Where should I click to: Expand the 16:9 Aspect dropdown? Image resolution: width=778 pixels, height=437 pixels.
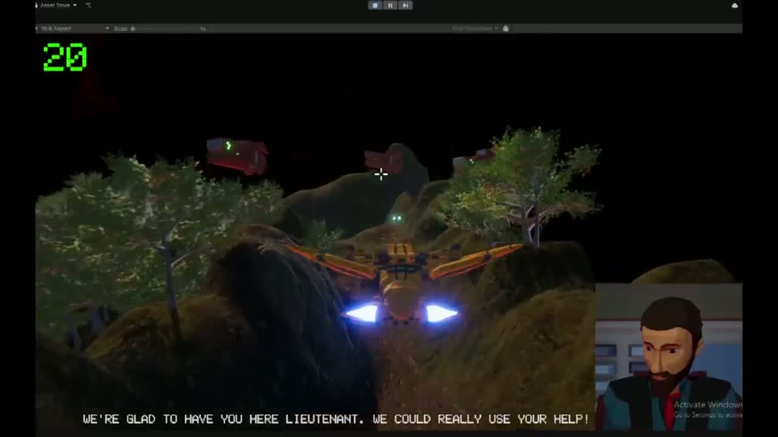click(x=73, y=29)
